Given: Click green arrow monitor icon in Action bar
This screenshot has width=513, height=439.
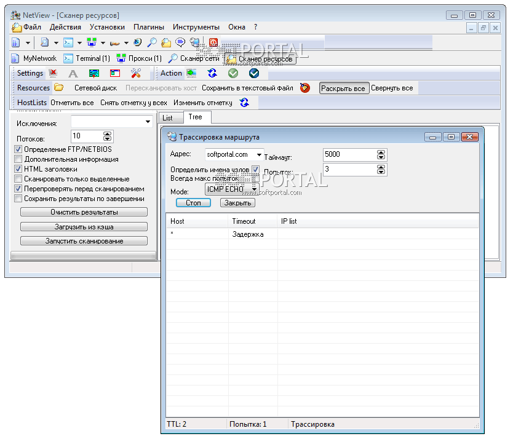Looking at the screenshot, I should point(191,73).
